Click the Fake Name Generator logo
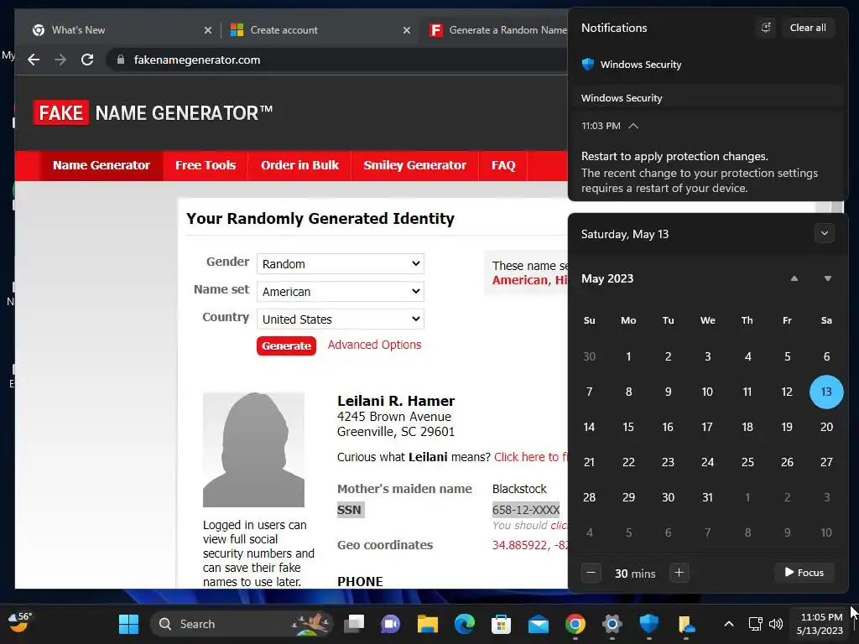859x644 pixels. point(153,113)
